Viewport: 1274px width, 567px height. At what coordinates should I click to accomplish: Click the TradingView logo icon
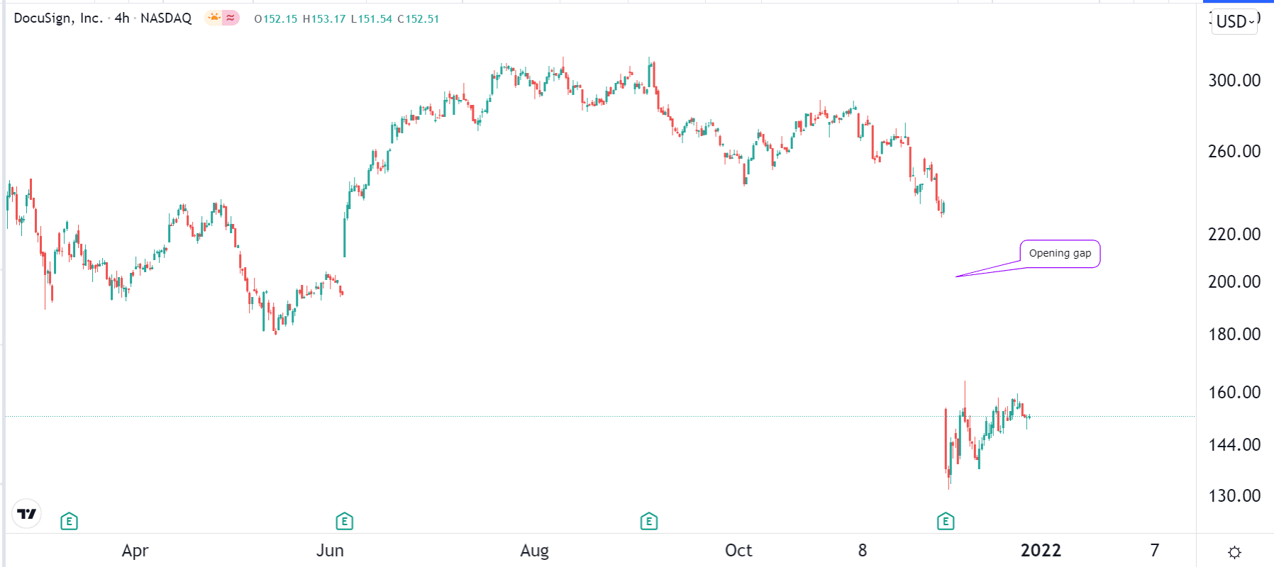pyautogui.click(x=27, y=514)
